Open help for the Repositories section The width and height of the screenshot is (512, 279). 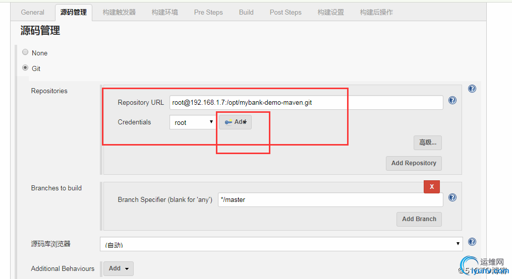tap(472, 89)
